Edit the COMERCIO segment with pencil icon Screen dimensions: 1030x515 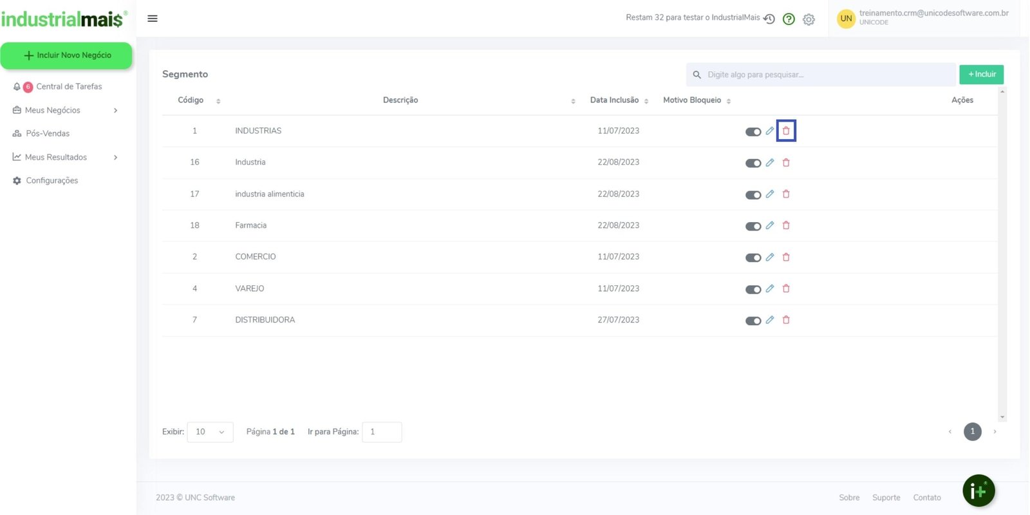tap(770, 257)
